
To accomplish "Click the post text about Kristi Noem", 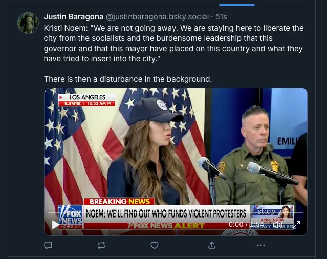I will click(174, 44).
